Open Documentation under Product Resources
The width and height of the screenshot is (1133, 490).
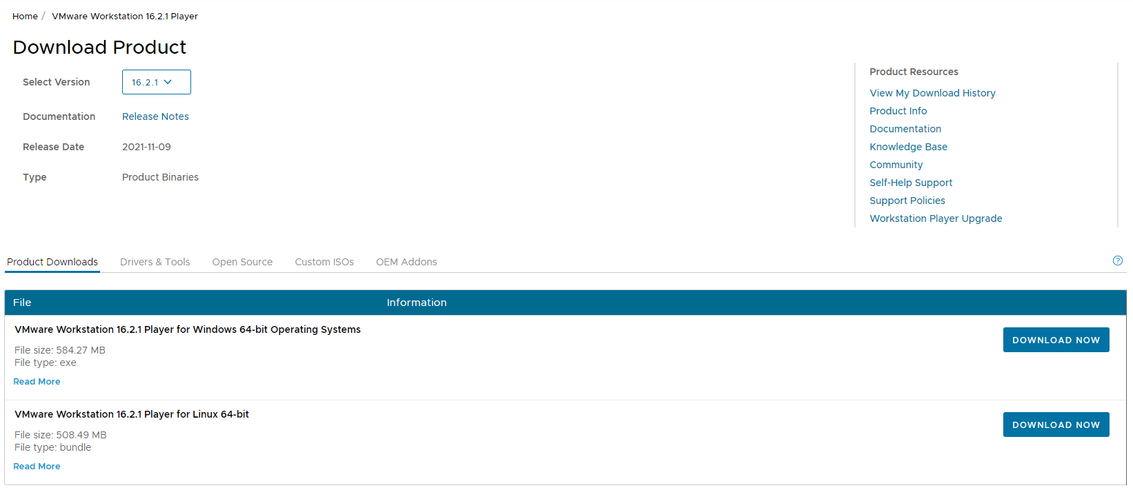coord(905,129)
